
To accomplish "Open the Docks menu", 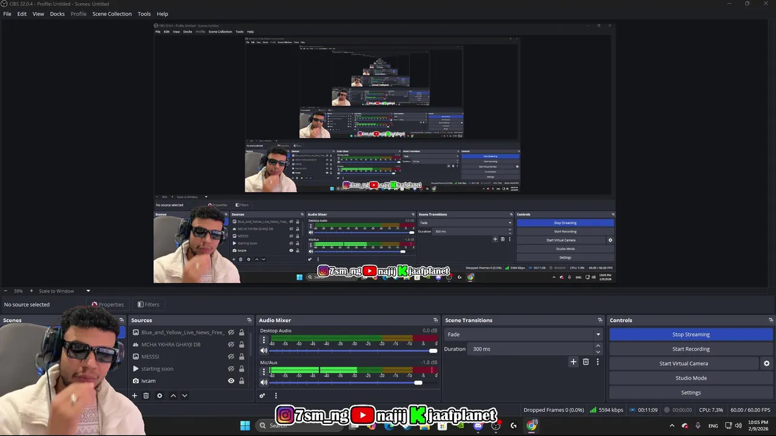I will pos(57,14).
